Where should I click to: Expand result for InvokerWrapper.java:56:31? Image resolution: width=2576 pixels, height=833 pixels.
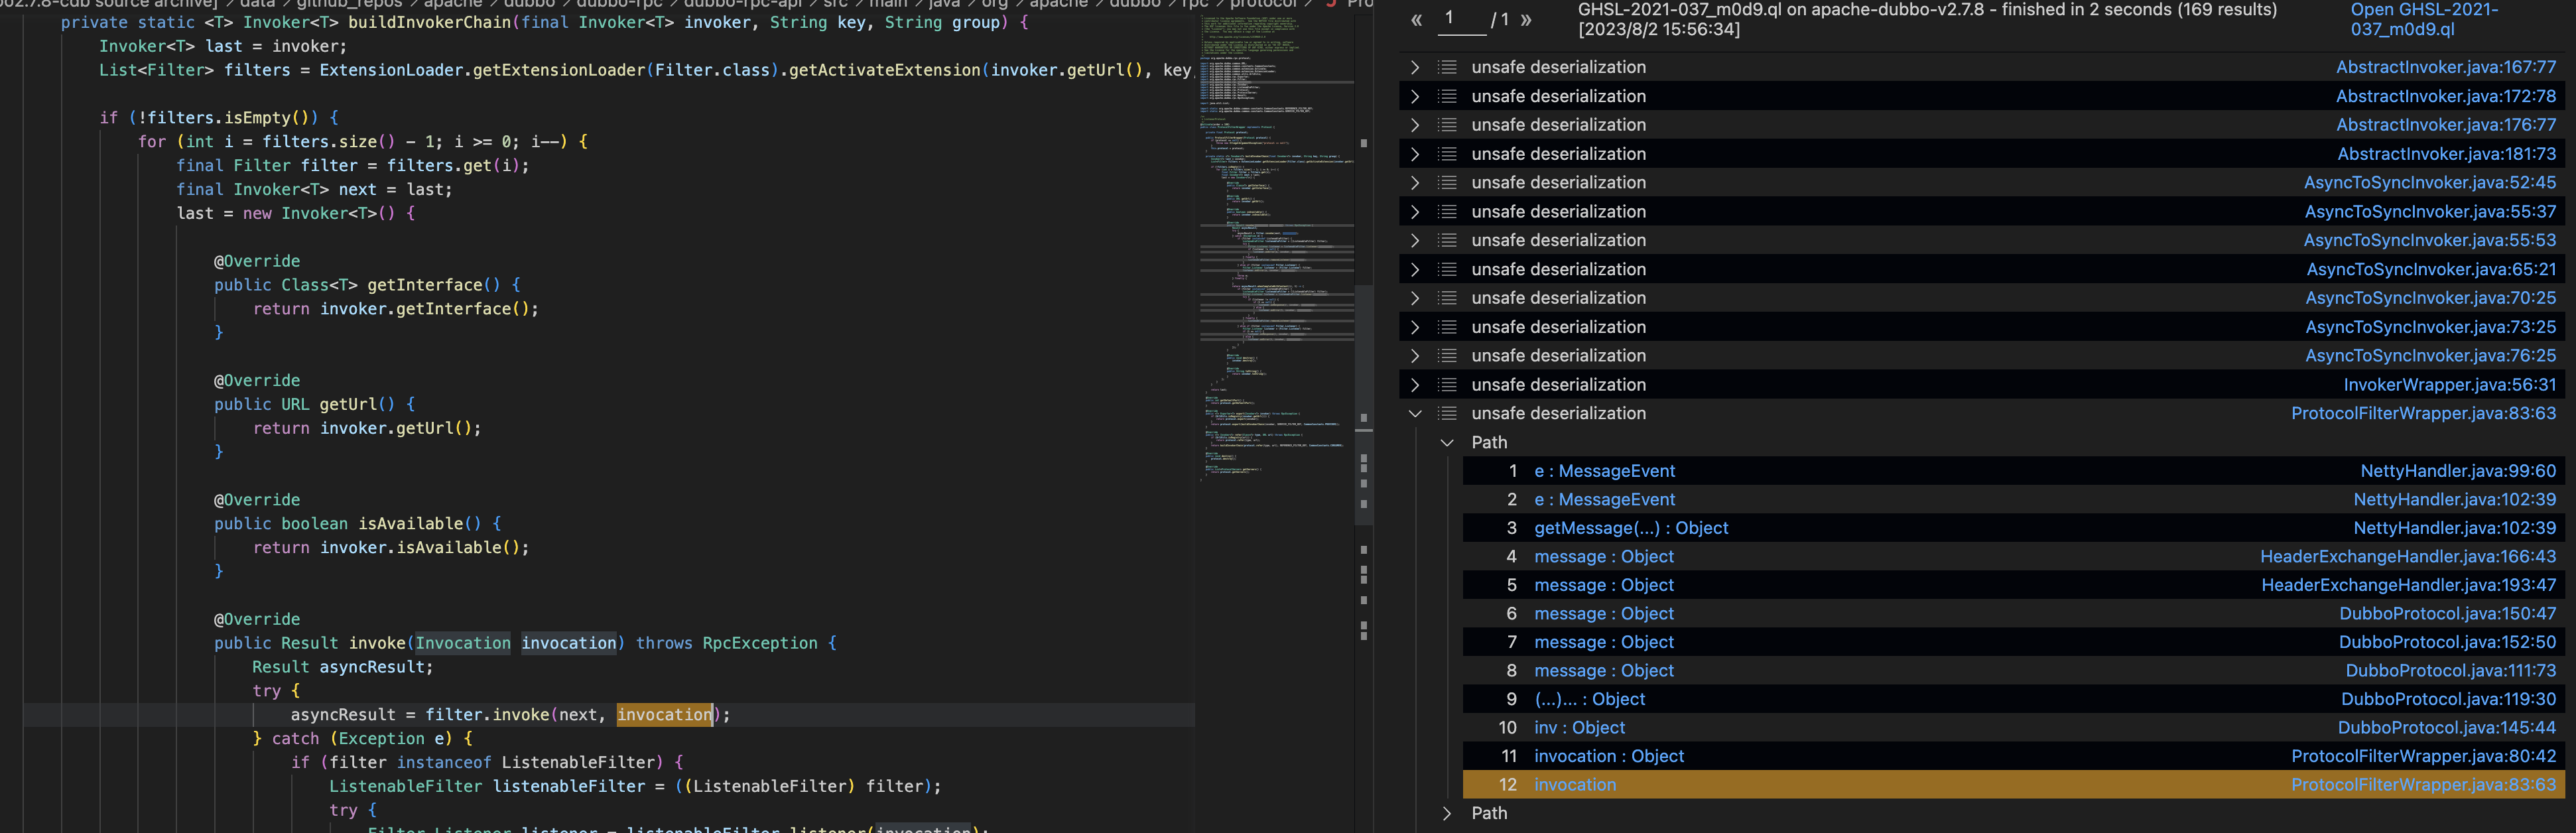(x=1415, y=385)
